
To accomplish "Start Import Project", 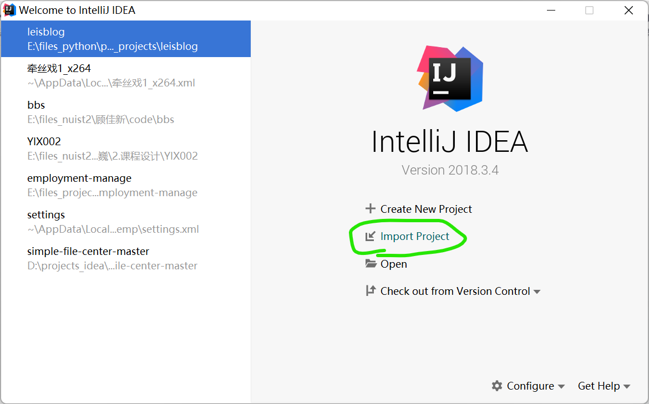I will click(x=414, y=236).
